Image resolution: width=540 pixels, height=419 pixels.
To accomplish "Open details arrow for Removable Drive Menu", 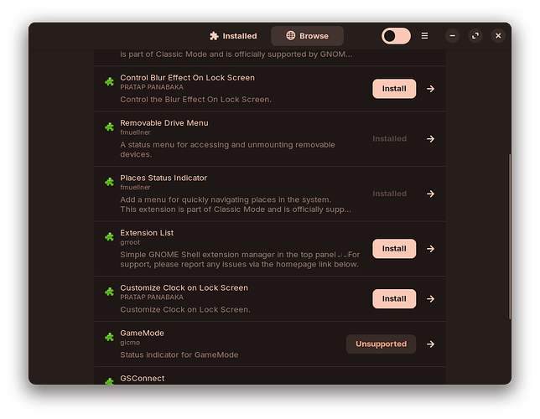I will (430, 139).
